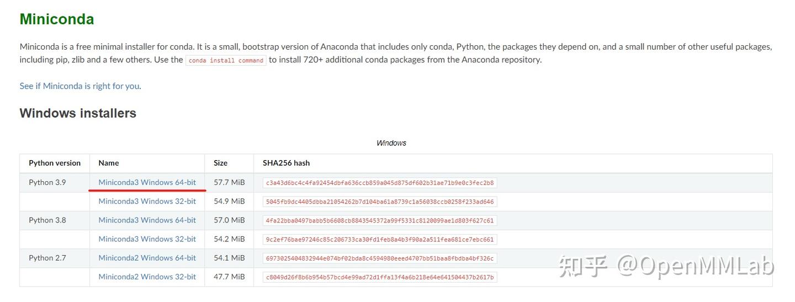Click the SHA256 hash starting with c3a43d6b
This screenshot has height=302, width=795.
380,183
